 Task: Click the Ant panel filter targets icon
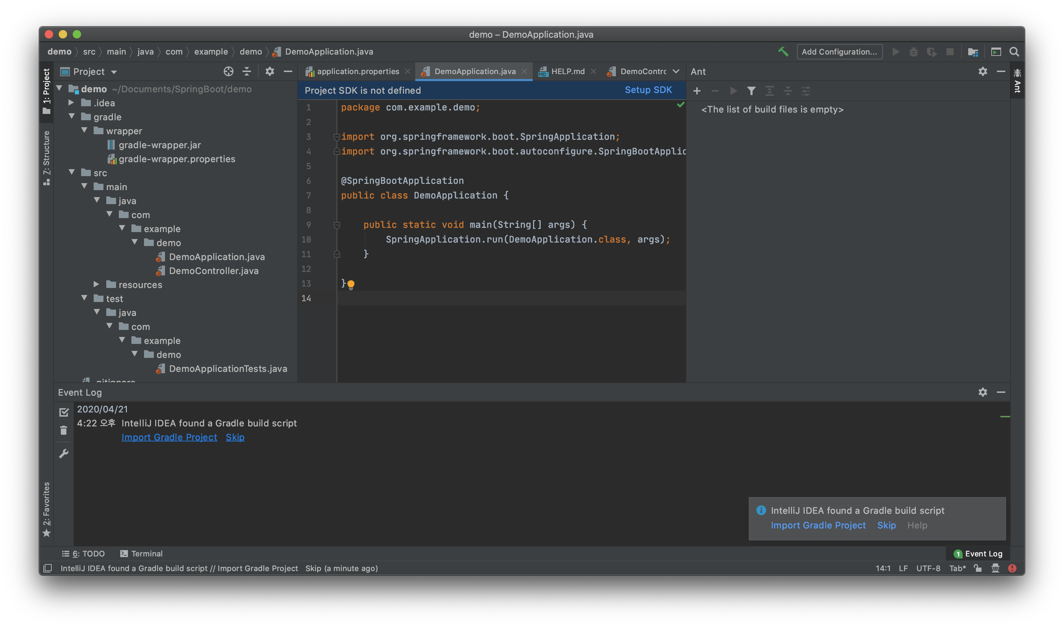click(x=751, y=91)
